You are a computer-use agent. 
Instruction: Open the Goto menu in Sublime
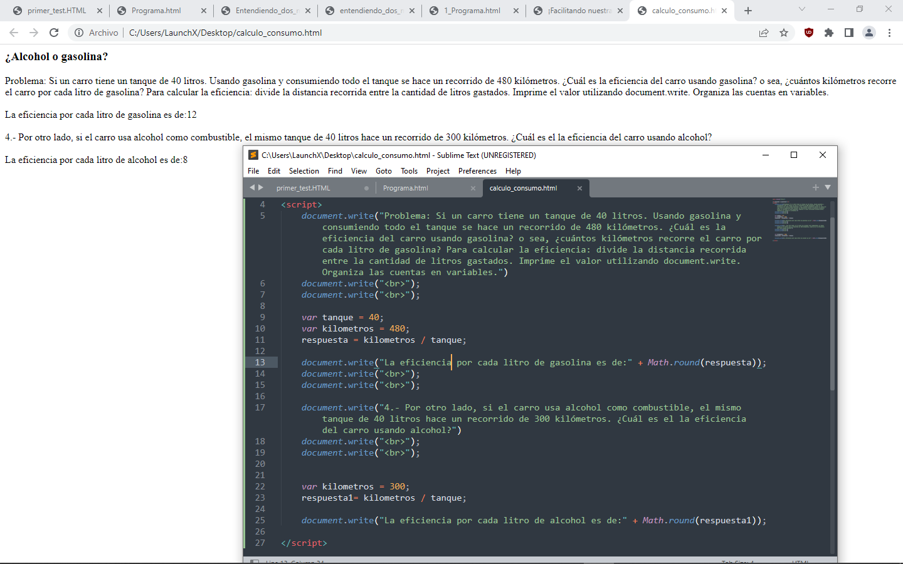(x=384, y=171)
